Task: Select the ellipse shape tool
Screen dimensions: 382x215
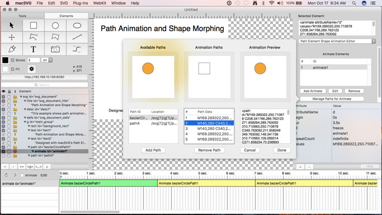Action: (x=77, y=25)
